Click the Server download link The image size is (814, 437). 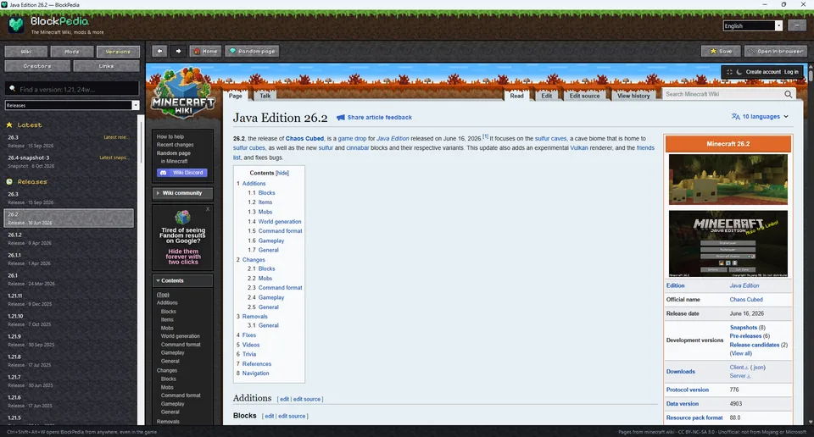coord(739,376)
